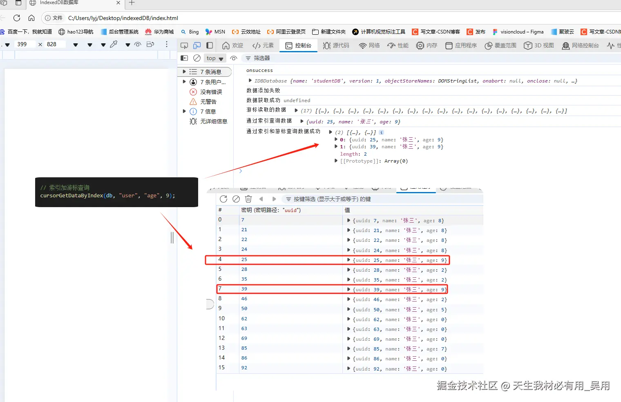Screen dimensions: 621x402
Task: Expand result entry 0 with uuid 25
Action: [336, 139]
